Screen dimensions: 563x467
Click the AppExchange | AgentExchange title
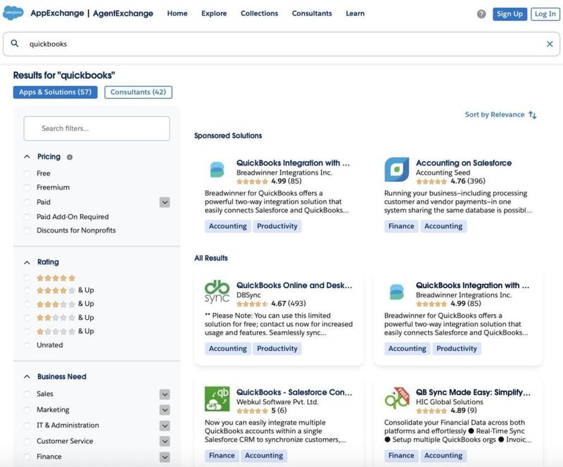click(91, 13)
